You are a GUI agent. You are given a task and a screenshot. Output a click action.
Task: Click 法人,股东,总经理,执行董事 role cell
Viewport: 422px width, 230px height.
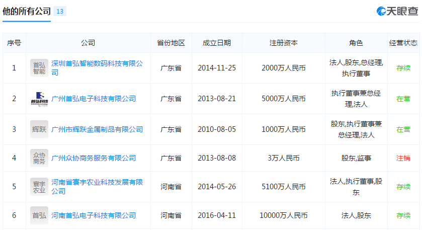pos(356,68)
